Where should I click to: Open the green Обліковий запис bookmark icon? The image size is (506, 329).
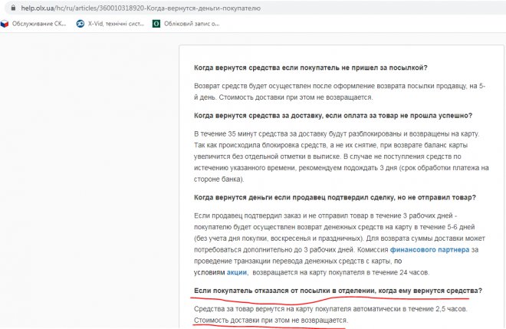point(156,24)
